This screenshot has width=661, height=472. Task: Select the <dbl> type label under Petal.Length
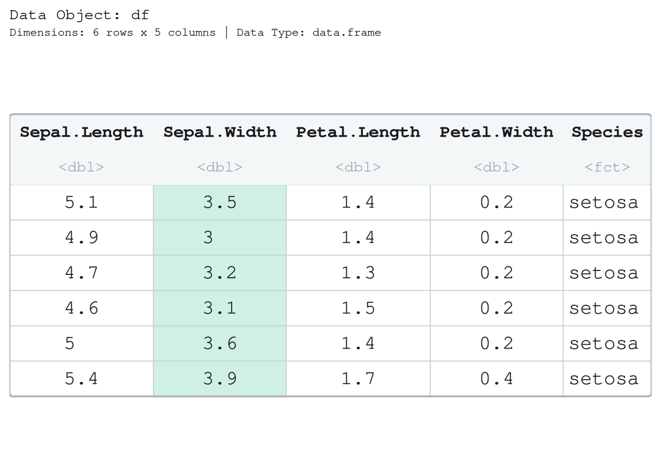(x=358, y=167)
